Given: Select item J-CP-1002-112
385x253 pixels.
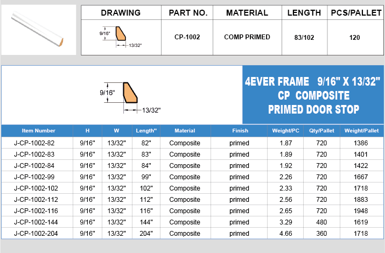Looking at the screenshot, I should (36, 200).
